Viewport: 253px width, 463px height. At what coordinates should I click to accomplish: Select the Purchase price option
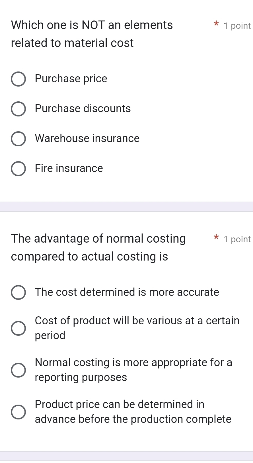[x=18, y=79]
